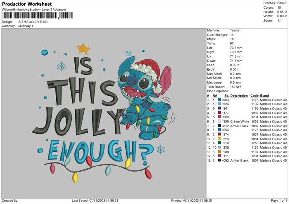Click thread code 1166 in row 3
289x204 pixels.
pyautogui.click(x=255, y=108)
